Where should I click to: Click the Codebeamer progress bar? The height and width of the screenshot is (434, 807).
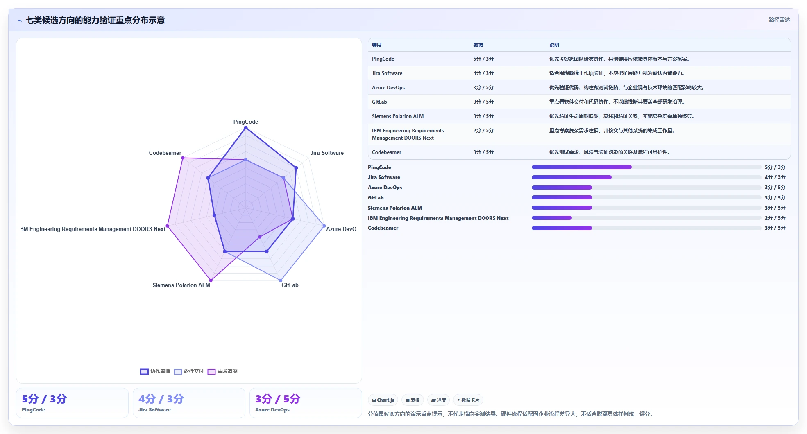(x=646, y=228)
